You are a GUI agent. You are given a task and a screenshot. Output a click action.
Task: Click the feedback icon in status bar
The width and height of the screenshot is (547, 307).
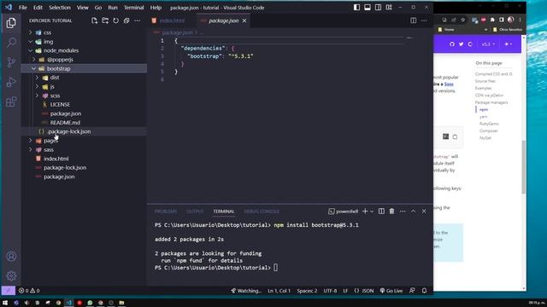point(412,291)
